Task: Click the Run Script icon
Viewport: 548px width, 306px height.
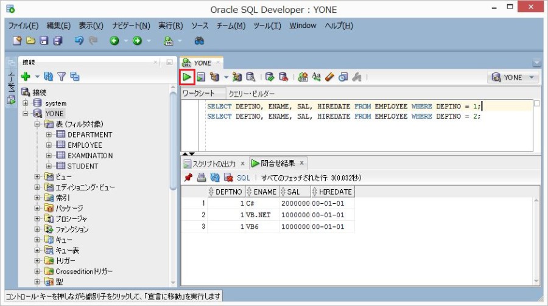Action: (x=201, y=77)
